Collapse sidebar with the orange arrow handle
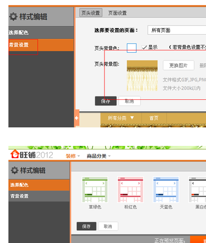Image resolution: width=206 pixels, height=243 pixels. click(x=76, y=118)
